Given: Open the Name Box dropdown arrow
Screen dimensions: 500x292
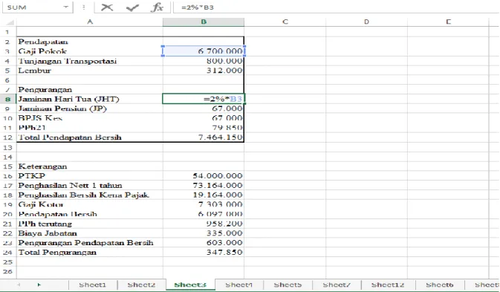Looking at the screenshot, I should tap(65, 7).
